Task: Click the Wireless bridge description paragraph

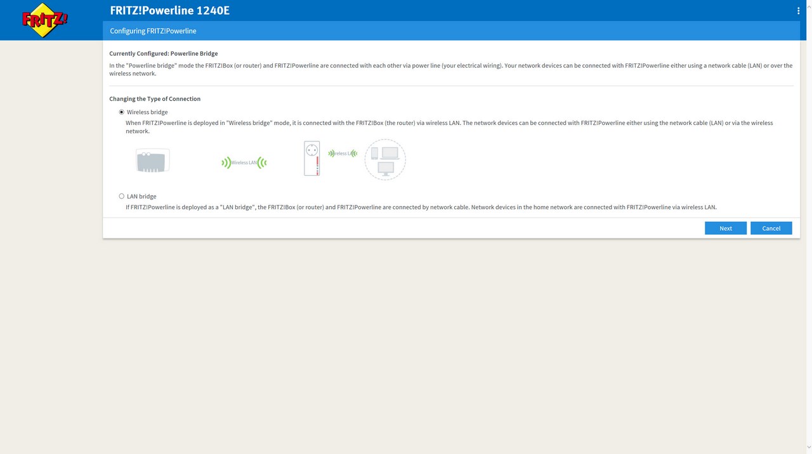Action: pyautogui.click(x=449, y=127)
